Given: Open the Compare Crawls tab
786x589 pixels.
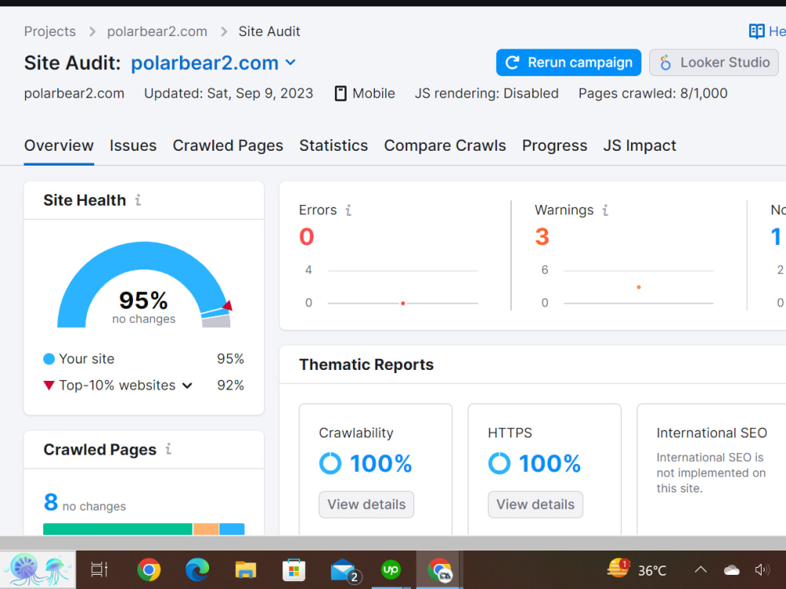Looking at the screenshot, I should pyautogui.click(x=445, y=146).
